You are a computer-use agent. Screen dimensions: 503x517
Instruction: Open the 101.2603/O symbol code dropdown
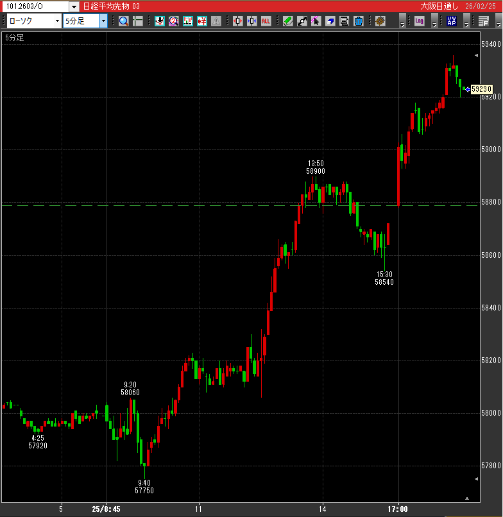pos(74,6)
